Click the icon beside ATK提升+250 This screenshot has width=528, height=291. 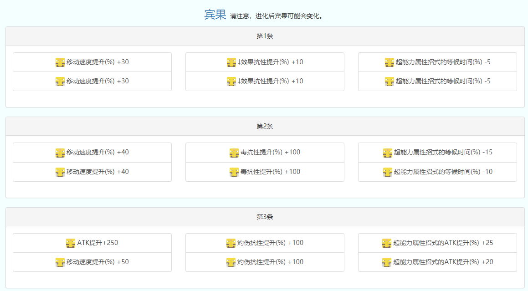71,243
